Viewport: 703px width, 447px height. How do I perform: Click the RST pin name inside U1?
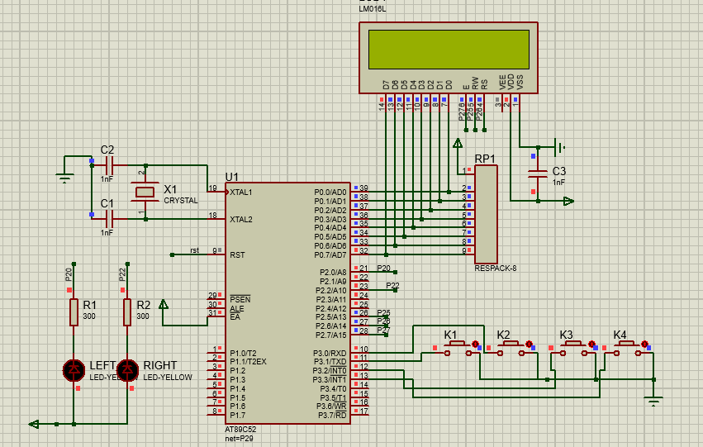click(x=237, y=255)
